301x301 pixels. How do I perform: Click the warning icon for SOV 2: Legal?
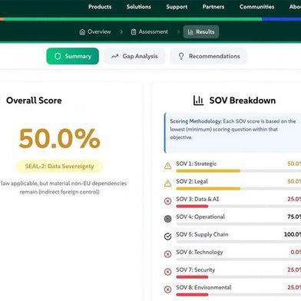tap(167, 184)
